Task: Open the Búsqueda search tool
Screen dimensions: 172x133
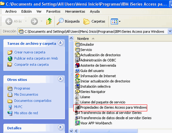Action: coord(68,21)
